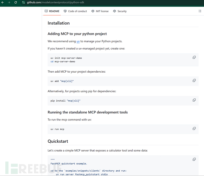Viewport: 204px width, 176px height.
Task: Click Running the standalone MCP development tools heading
Action: click(88, 112)
